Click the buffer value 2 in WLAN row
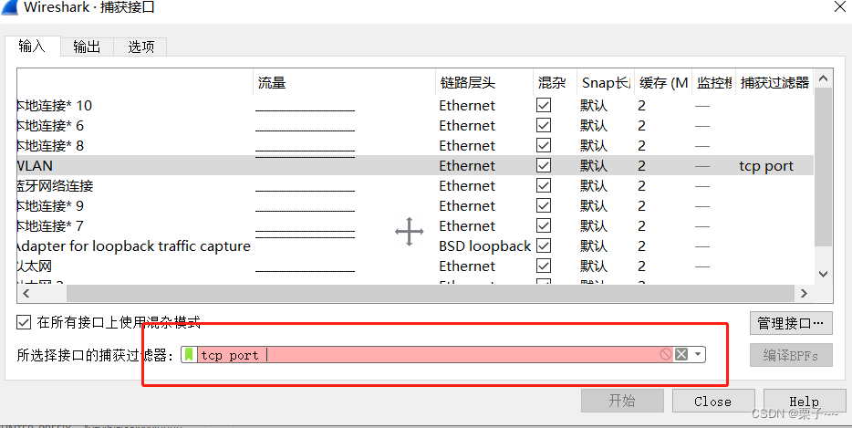The height and width of the screenshot is (428, 852). (x=641, y=165)
